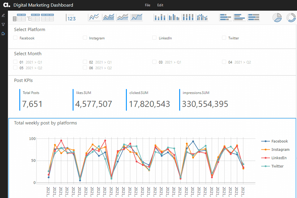Insert an area chart widget
The width and height of the screenshot is (297, 198).
pyautogui.click(x=109, y=17)
